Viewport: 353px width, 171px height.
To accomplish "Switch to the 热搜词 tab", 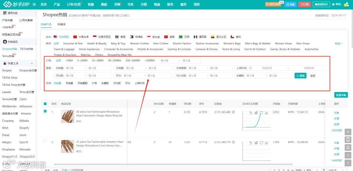I will pyautogui.click(x=61, y=24).
